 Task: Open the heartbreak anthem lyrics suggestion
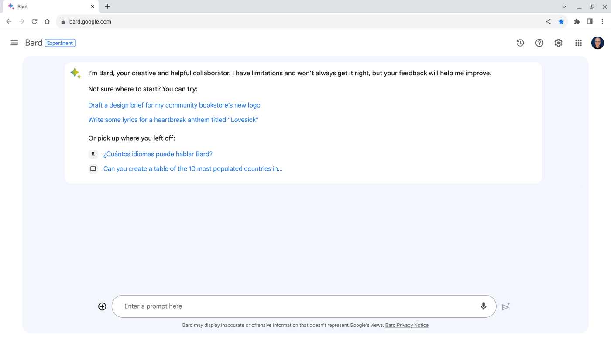pyautogui.click(x=173, y=119)
